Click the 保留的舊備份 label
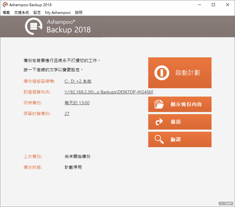This screenshot has width=235, height=207. coord(37,114)
